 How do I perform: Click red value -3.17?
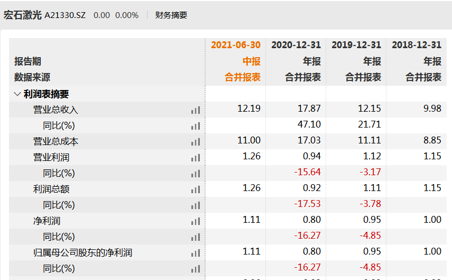point(371,172)
